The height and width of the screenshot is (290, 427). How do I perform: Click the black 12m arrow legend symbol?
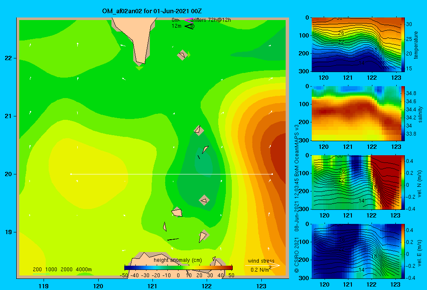point(189,26)
